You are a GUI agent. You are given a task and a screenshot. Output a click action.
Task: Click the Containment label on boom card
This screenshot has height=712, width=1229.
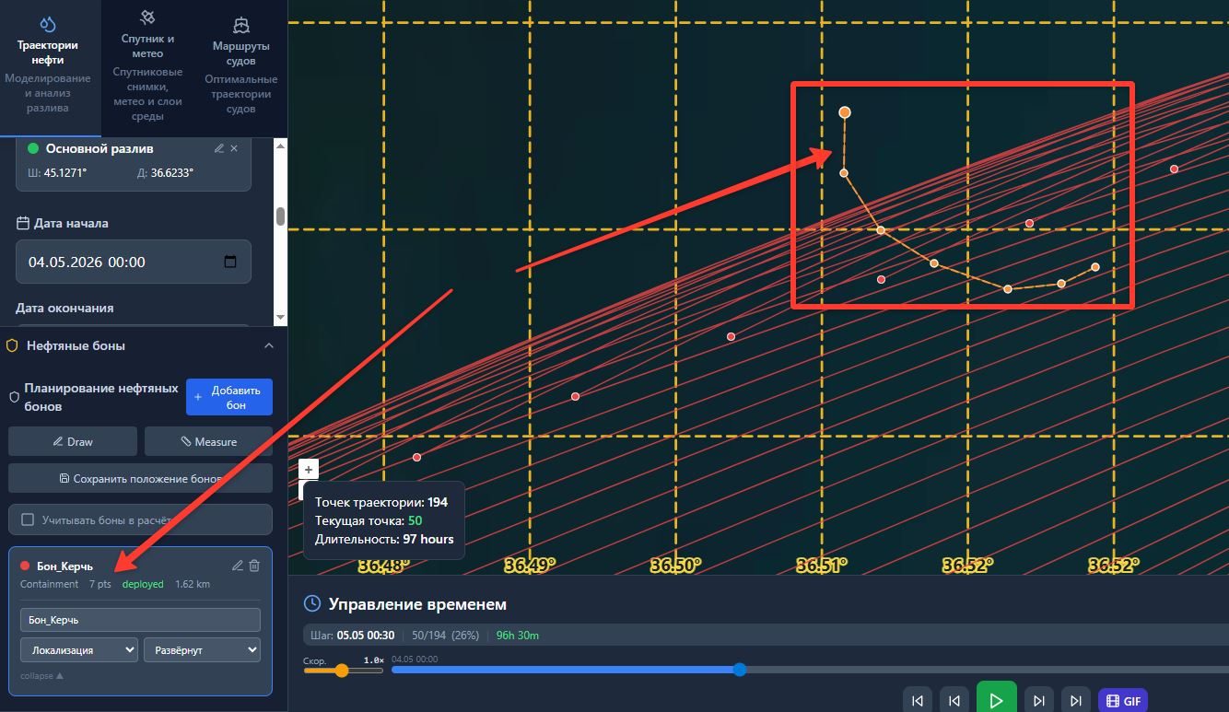point(50,584)
